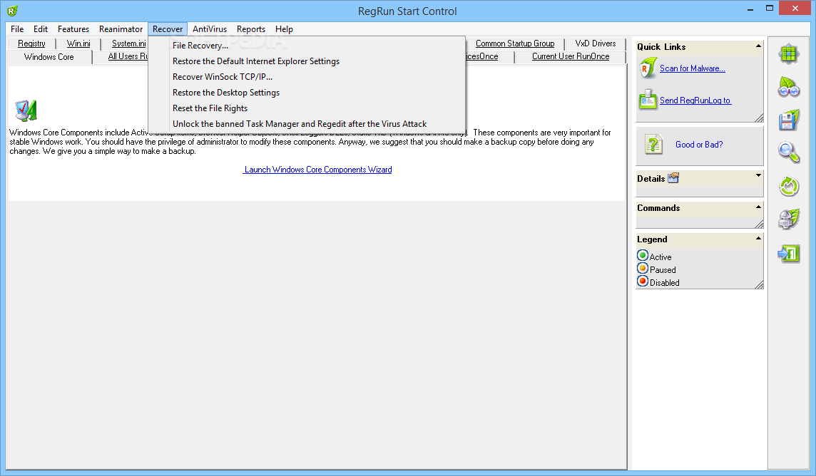The width and height of the screenshot is (816, 476).
Task: Switch to the Common Startup Group tab
Action: coord(515,43)
